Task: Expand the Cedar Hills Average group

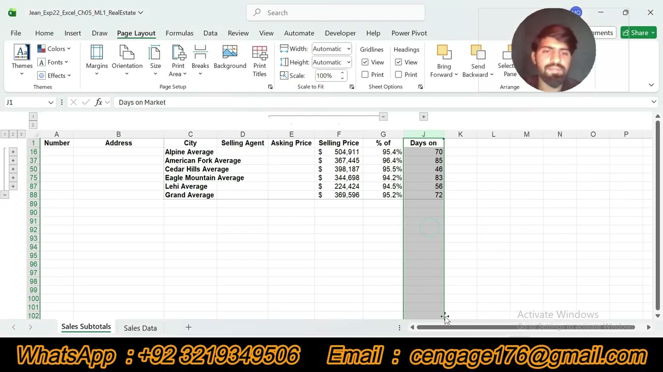Action: coord(13,169)
